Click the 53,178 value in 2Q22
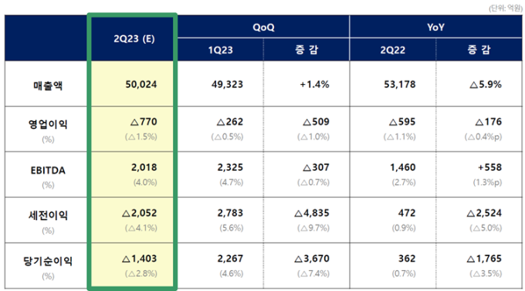Image resolution: width=525 pixels, height=291 pixels. pyautogui.click(x=400, y=84)
